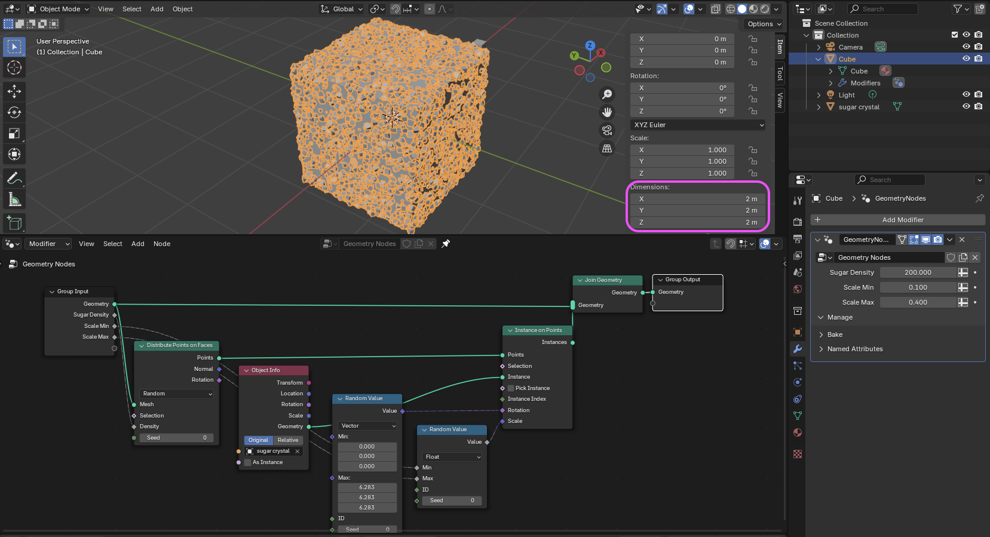This screenshot has width=990, height=537.
Task: Tick the Pick Instance checkbox
Action: pos(511,388)
